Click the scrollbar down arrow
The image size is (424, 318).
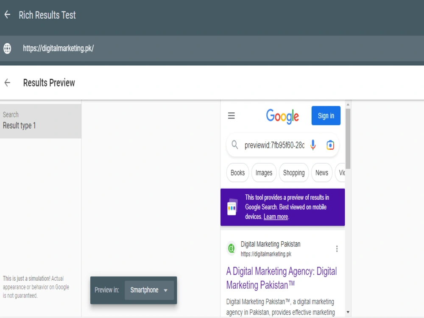point(348,312)
